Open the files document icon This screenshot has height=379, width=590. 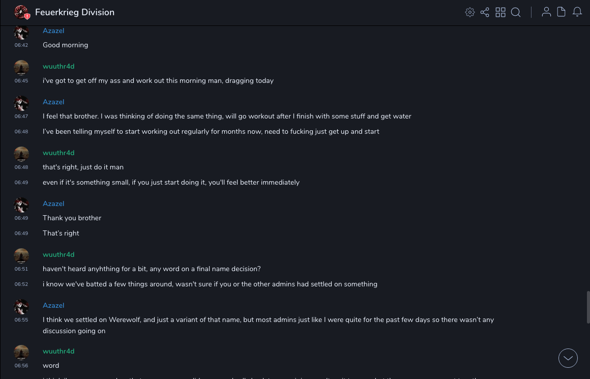tap(562, 12)
